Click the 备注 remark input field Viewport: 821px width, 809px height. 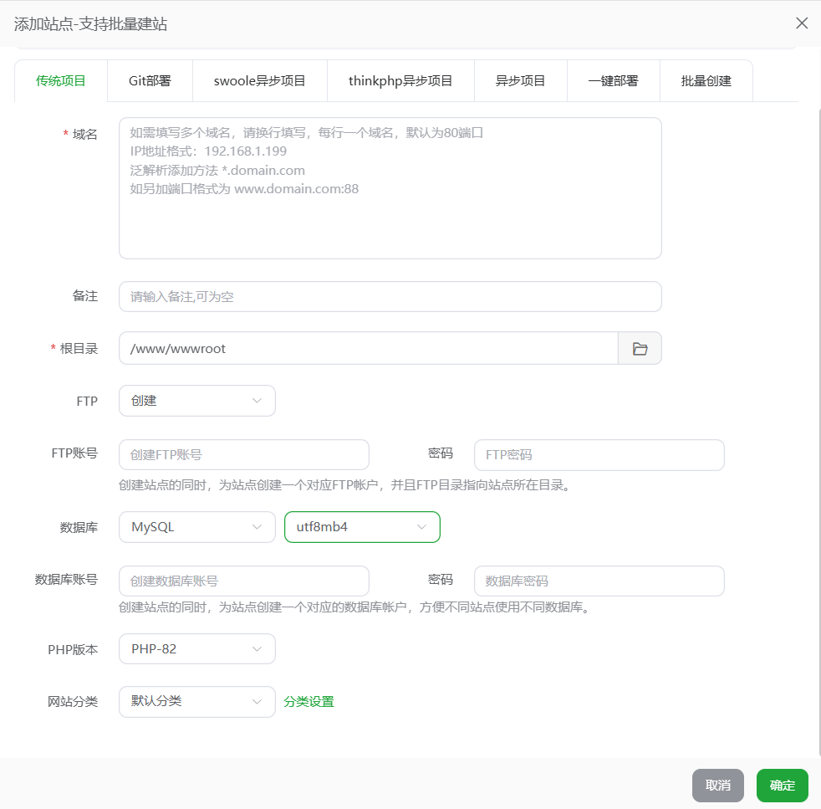390,297
